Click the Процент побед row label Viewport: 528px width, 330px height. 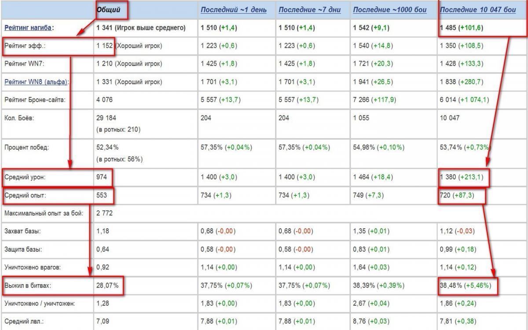(26, 147)
